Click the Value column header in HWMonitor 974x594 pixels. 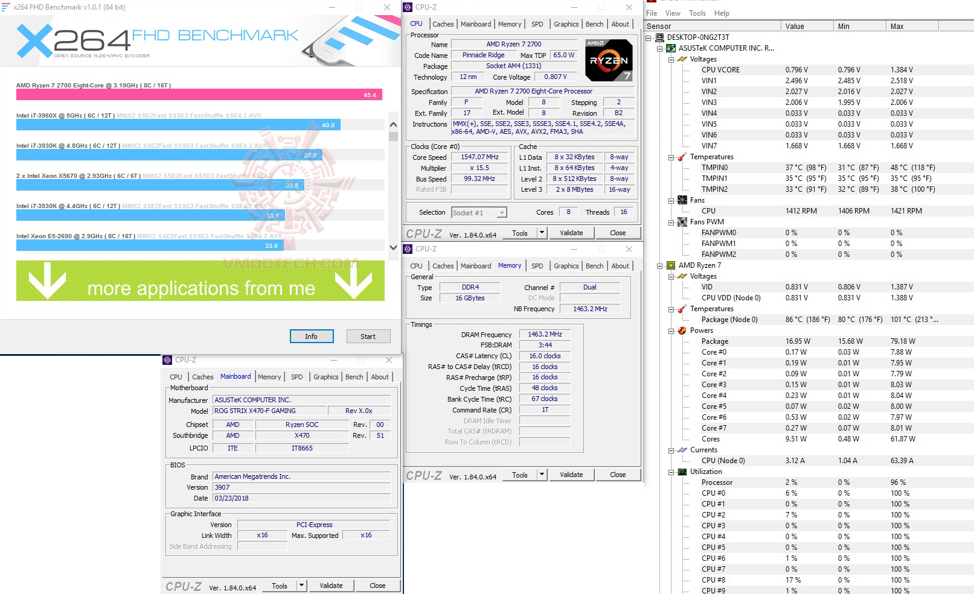(x=808, y=27)
